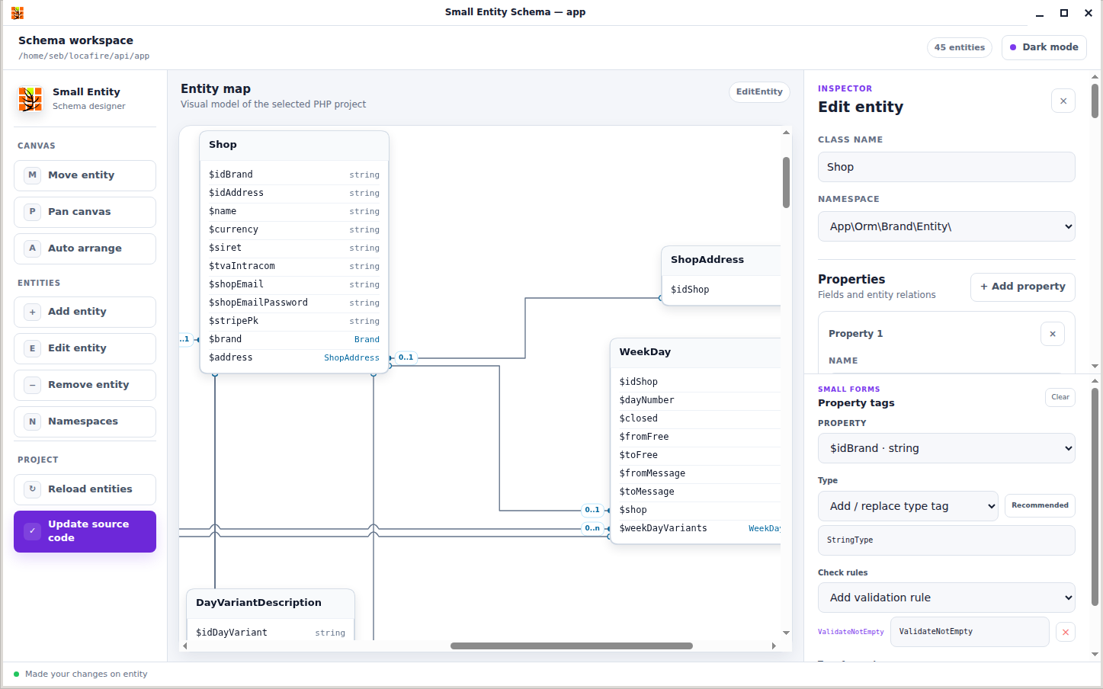
Task: Click the Remove entity minus icon
Action: 32,385
